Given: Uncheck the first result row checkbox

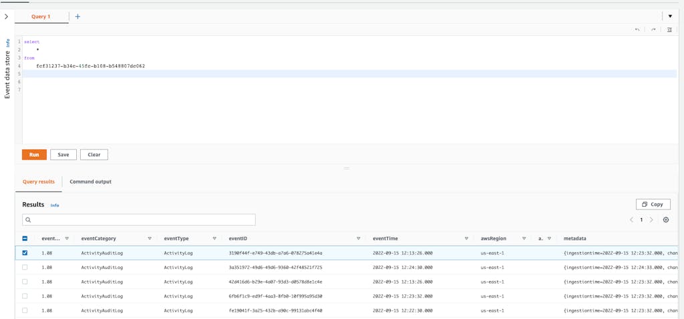Looking at the screenshot, I should pyautogui.click(x=25, y=253).
